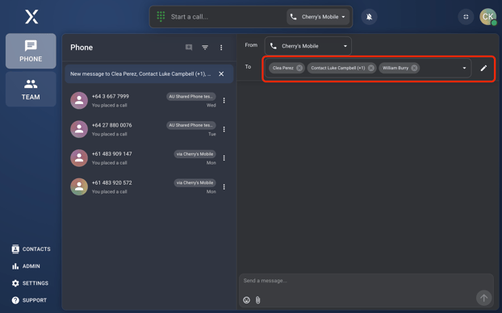Click the avatar beside +61 483 909 147
The height and width of the screenshot is (313, 502).
[79, 158]
